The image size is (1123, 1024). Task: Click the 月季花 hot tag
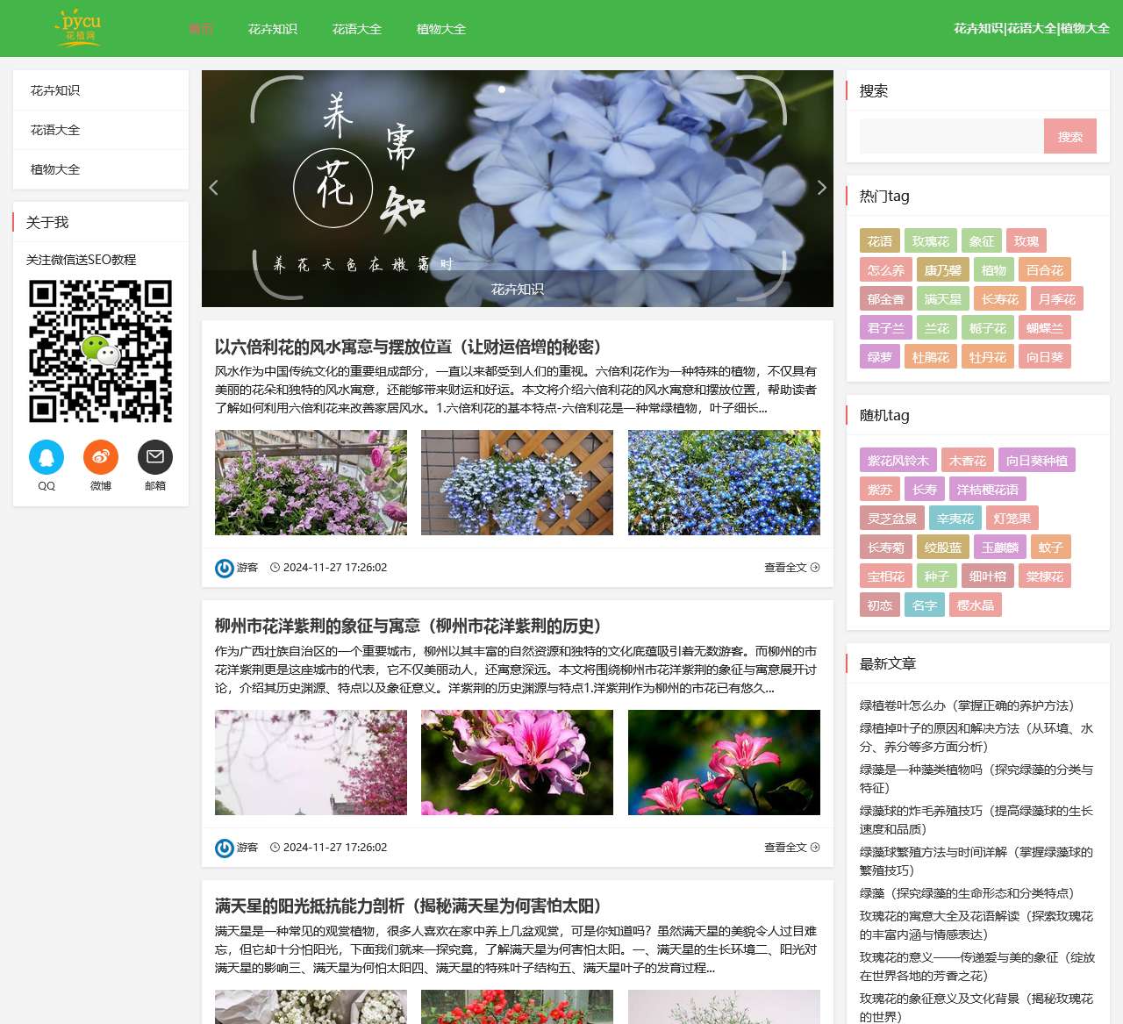coord(1057,299)
